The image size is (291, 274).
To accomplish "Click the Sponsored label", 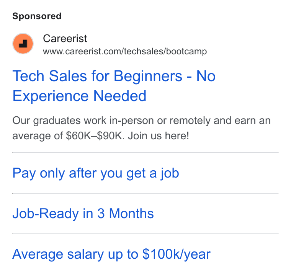I will click(37, 16).
